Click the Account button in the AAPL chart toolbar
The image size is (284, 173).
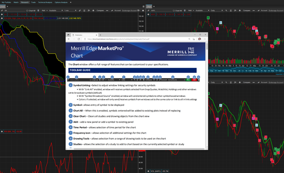tap(264, 10)
